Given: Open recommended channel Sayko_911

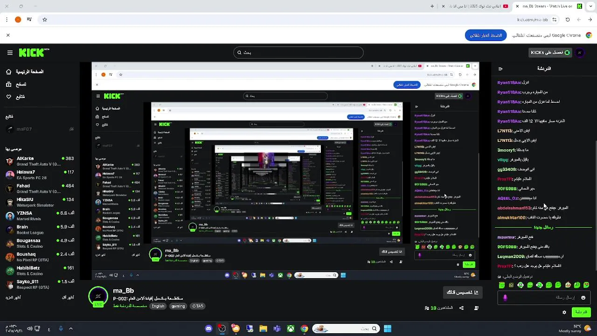Looking at the screenshot, I should tap(40, 284).
